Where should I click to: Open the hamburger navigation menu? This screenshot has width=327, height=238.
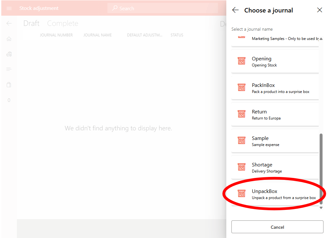tap(9, 8)
